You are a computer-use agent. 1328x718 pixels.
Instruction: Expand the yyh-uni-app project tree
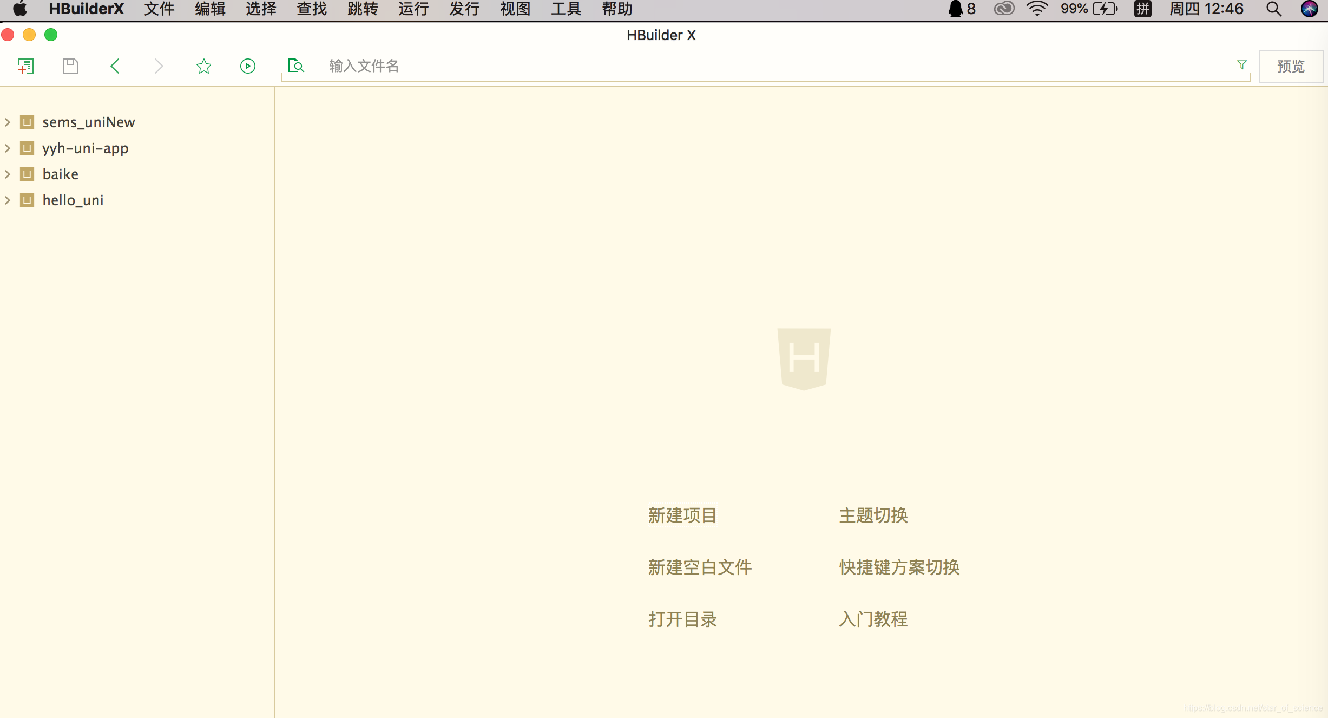coord(8,148)
